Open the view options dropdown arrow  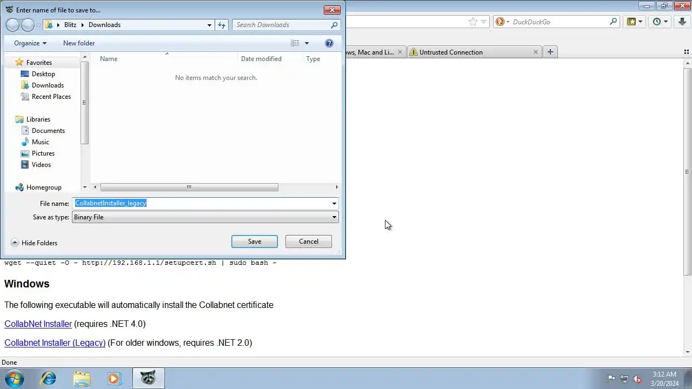coord(307,43)
